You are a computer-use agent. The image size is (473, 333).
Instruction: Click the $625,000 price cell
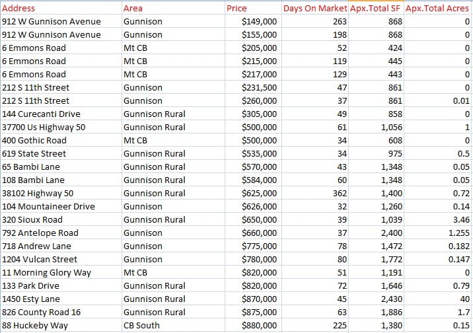coord(253,194)
